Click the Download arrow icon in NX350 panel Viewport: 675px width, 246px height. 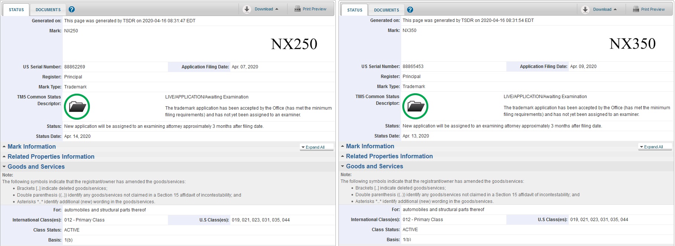(x=585, y=10)
